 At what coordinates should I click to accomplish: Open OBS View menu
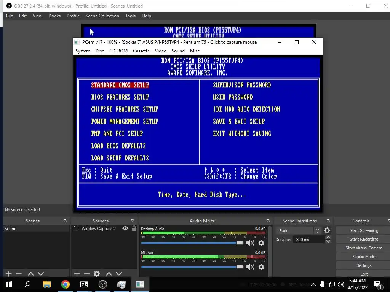(x=37, y=16)
